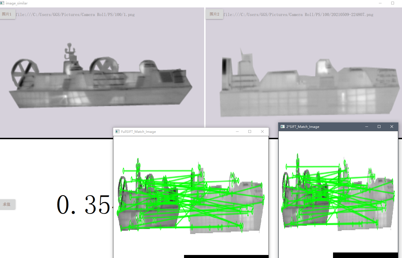Minimize the main image_similar window
This screenshot has width=402, height=258.
coord(380,3)
